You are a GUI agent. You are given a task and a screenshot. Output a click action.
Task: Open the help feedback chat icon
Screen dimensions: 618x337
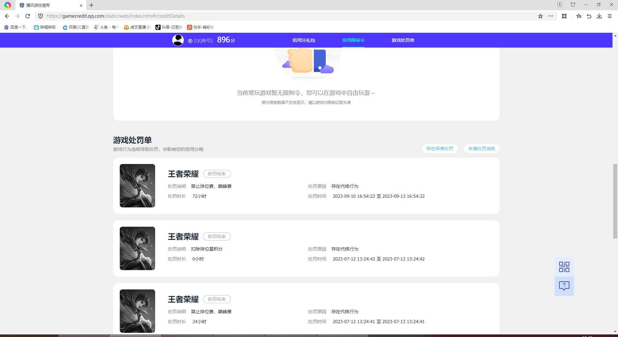564,286
